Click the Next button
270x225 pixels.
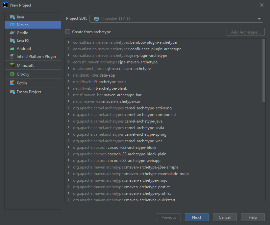coord(197,217)
